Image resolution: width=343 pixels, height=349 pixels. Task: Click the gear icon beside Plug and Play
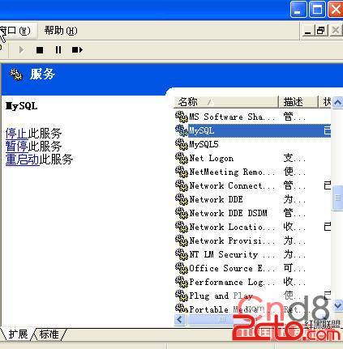182,296
